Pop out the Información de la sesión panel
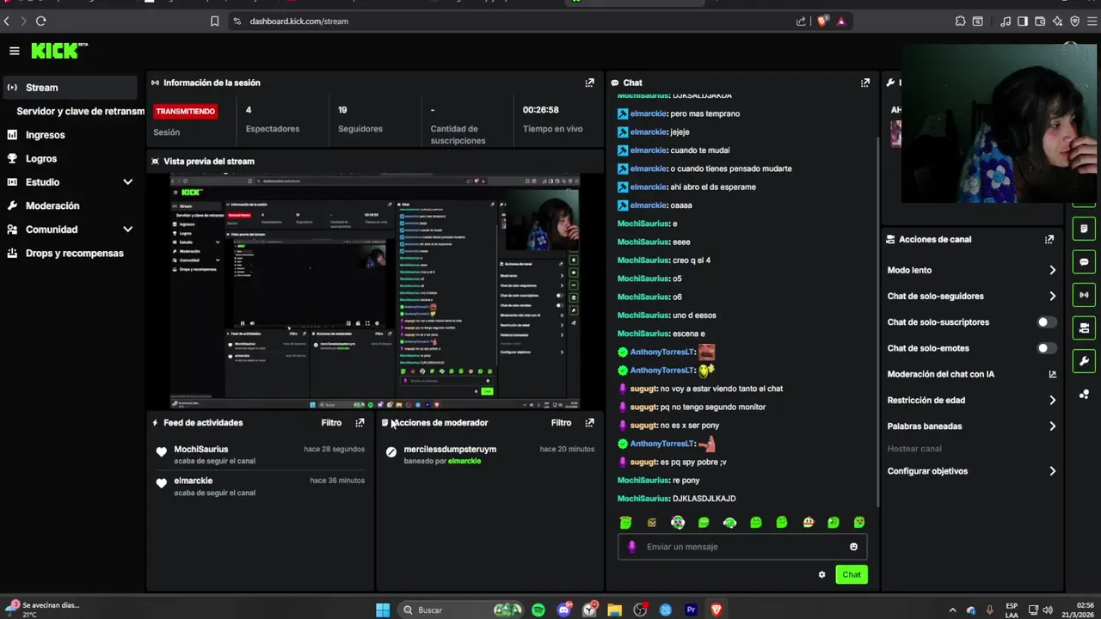 (x=589, y=83)
